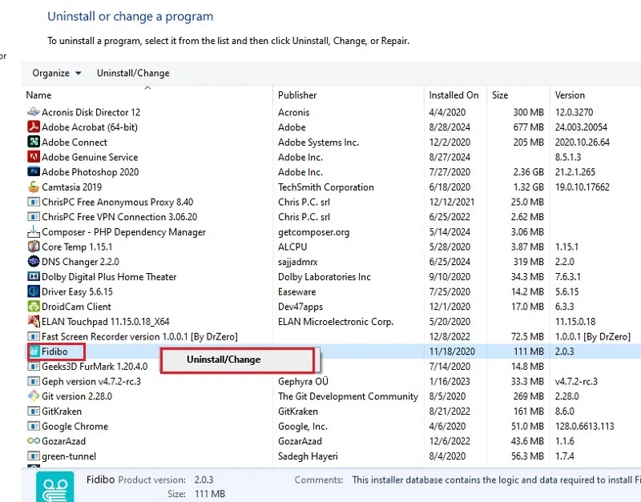
Task: Click the Git version 2.28.0 icon
Action: (34, 396)
